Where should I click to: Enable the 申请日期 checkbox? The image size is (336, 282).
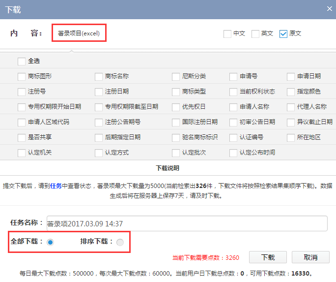[x=291, y=76]
